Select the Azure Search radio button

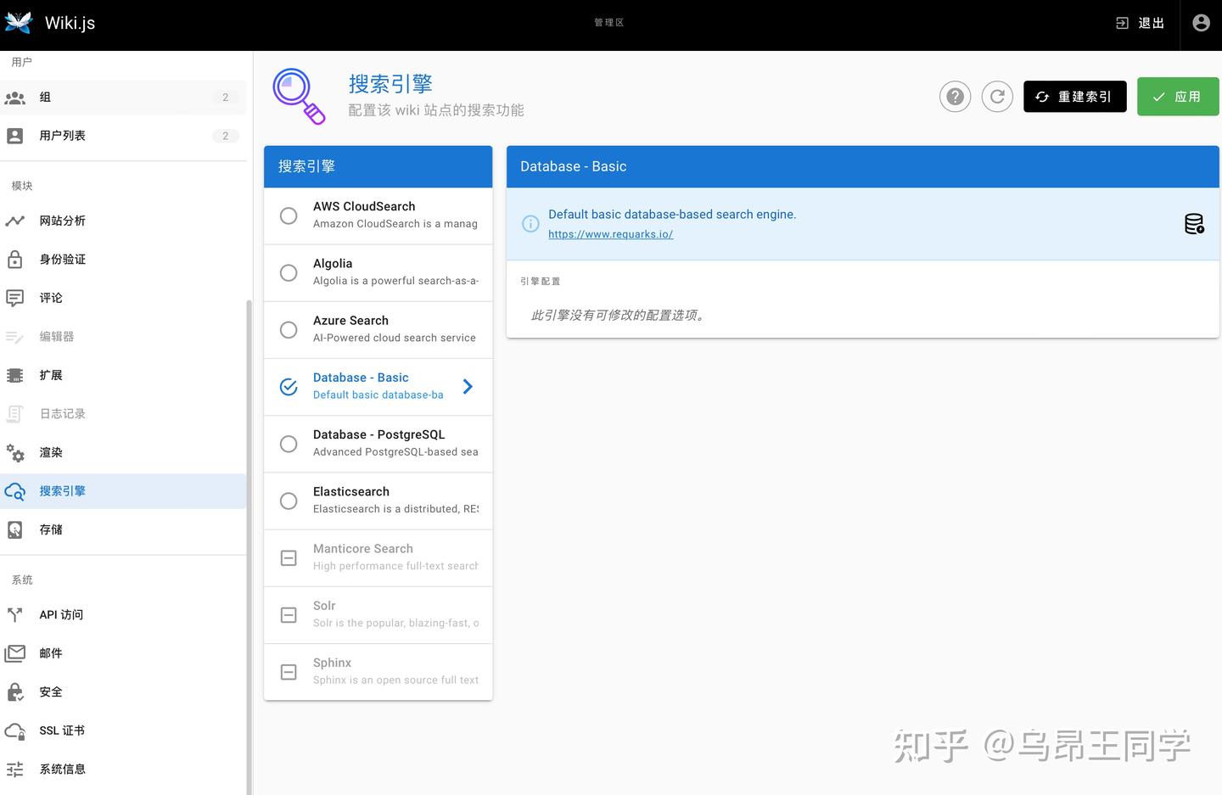click(289, 329)
